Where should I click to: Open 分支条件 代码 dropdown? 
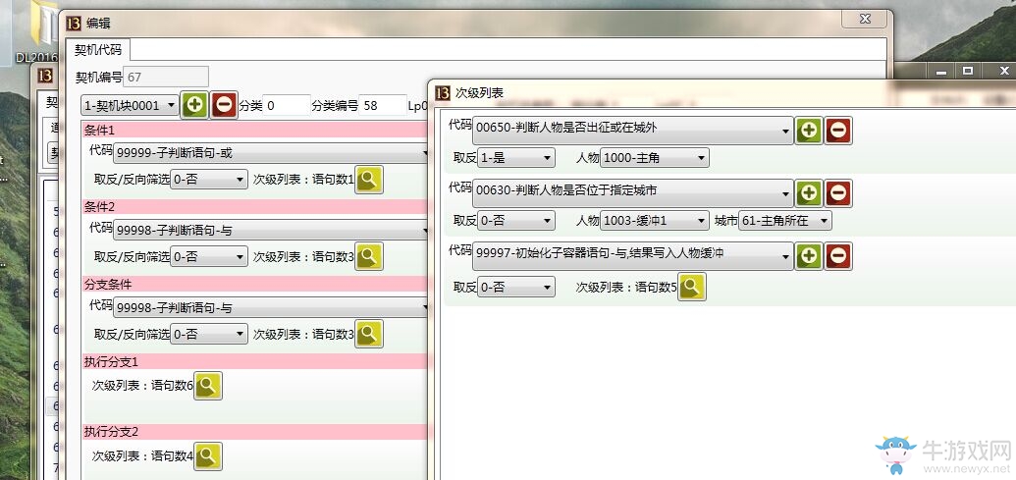click(x=272, y=308)
